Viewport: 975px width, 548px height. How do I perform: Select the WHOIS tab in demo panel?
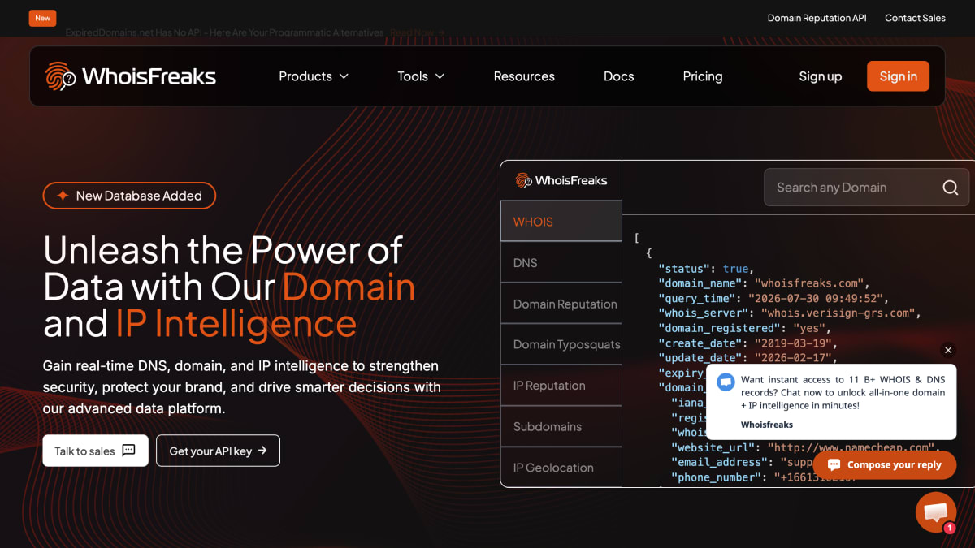[561, 222]
